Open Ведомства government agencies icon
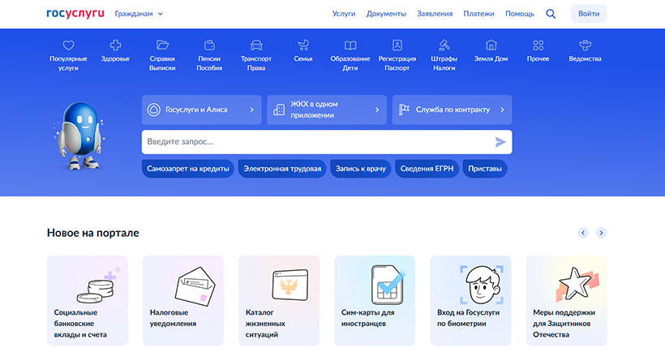Screen dimensions: 665x348 (585, 45)
